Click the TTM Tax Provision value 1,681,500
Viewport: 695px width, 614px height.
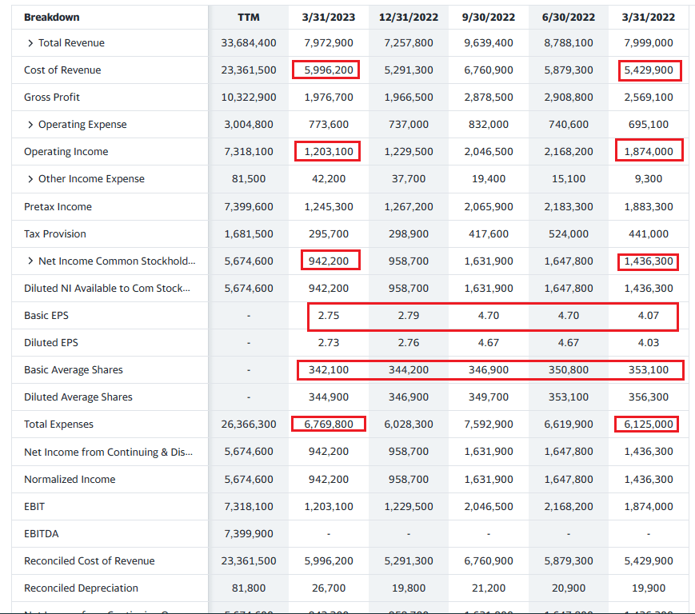(x=249, y=234)
